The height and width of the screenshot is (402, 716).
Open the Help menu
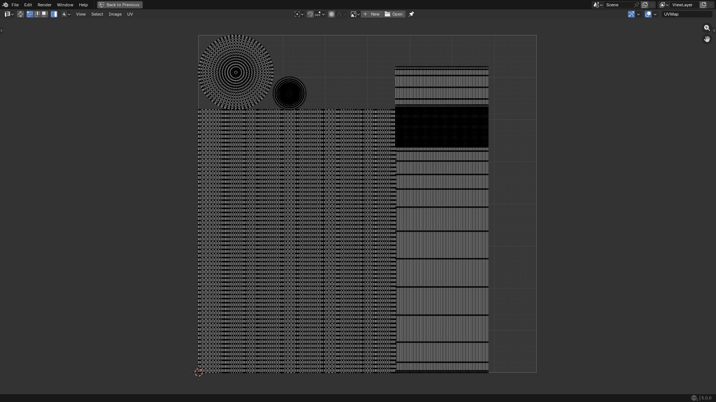pos(83,5)
